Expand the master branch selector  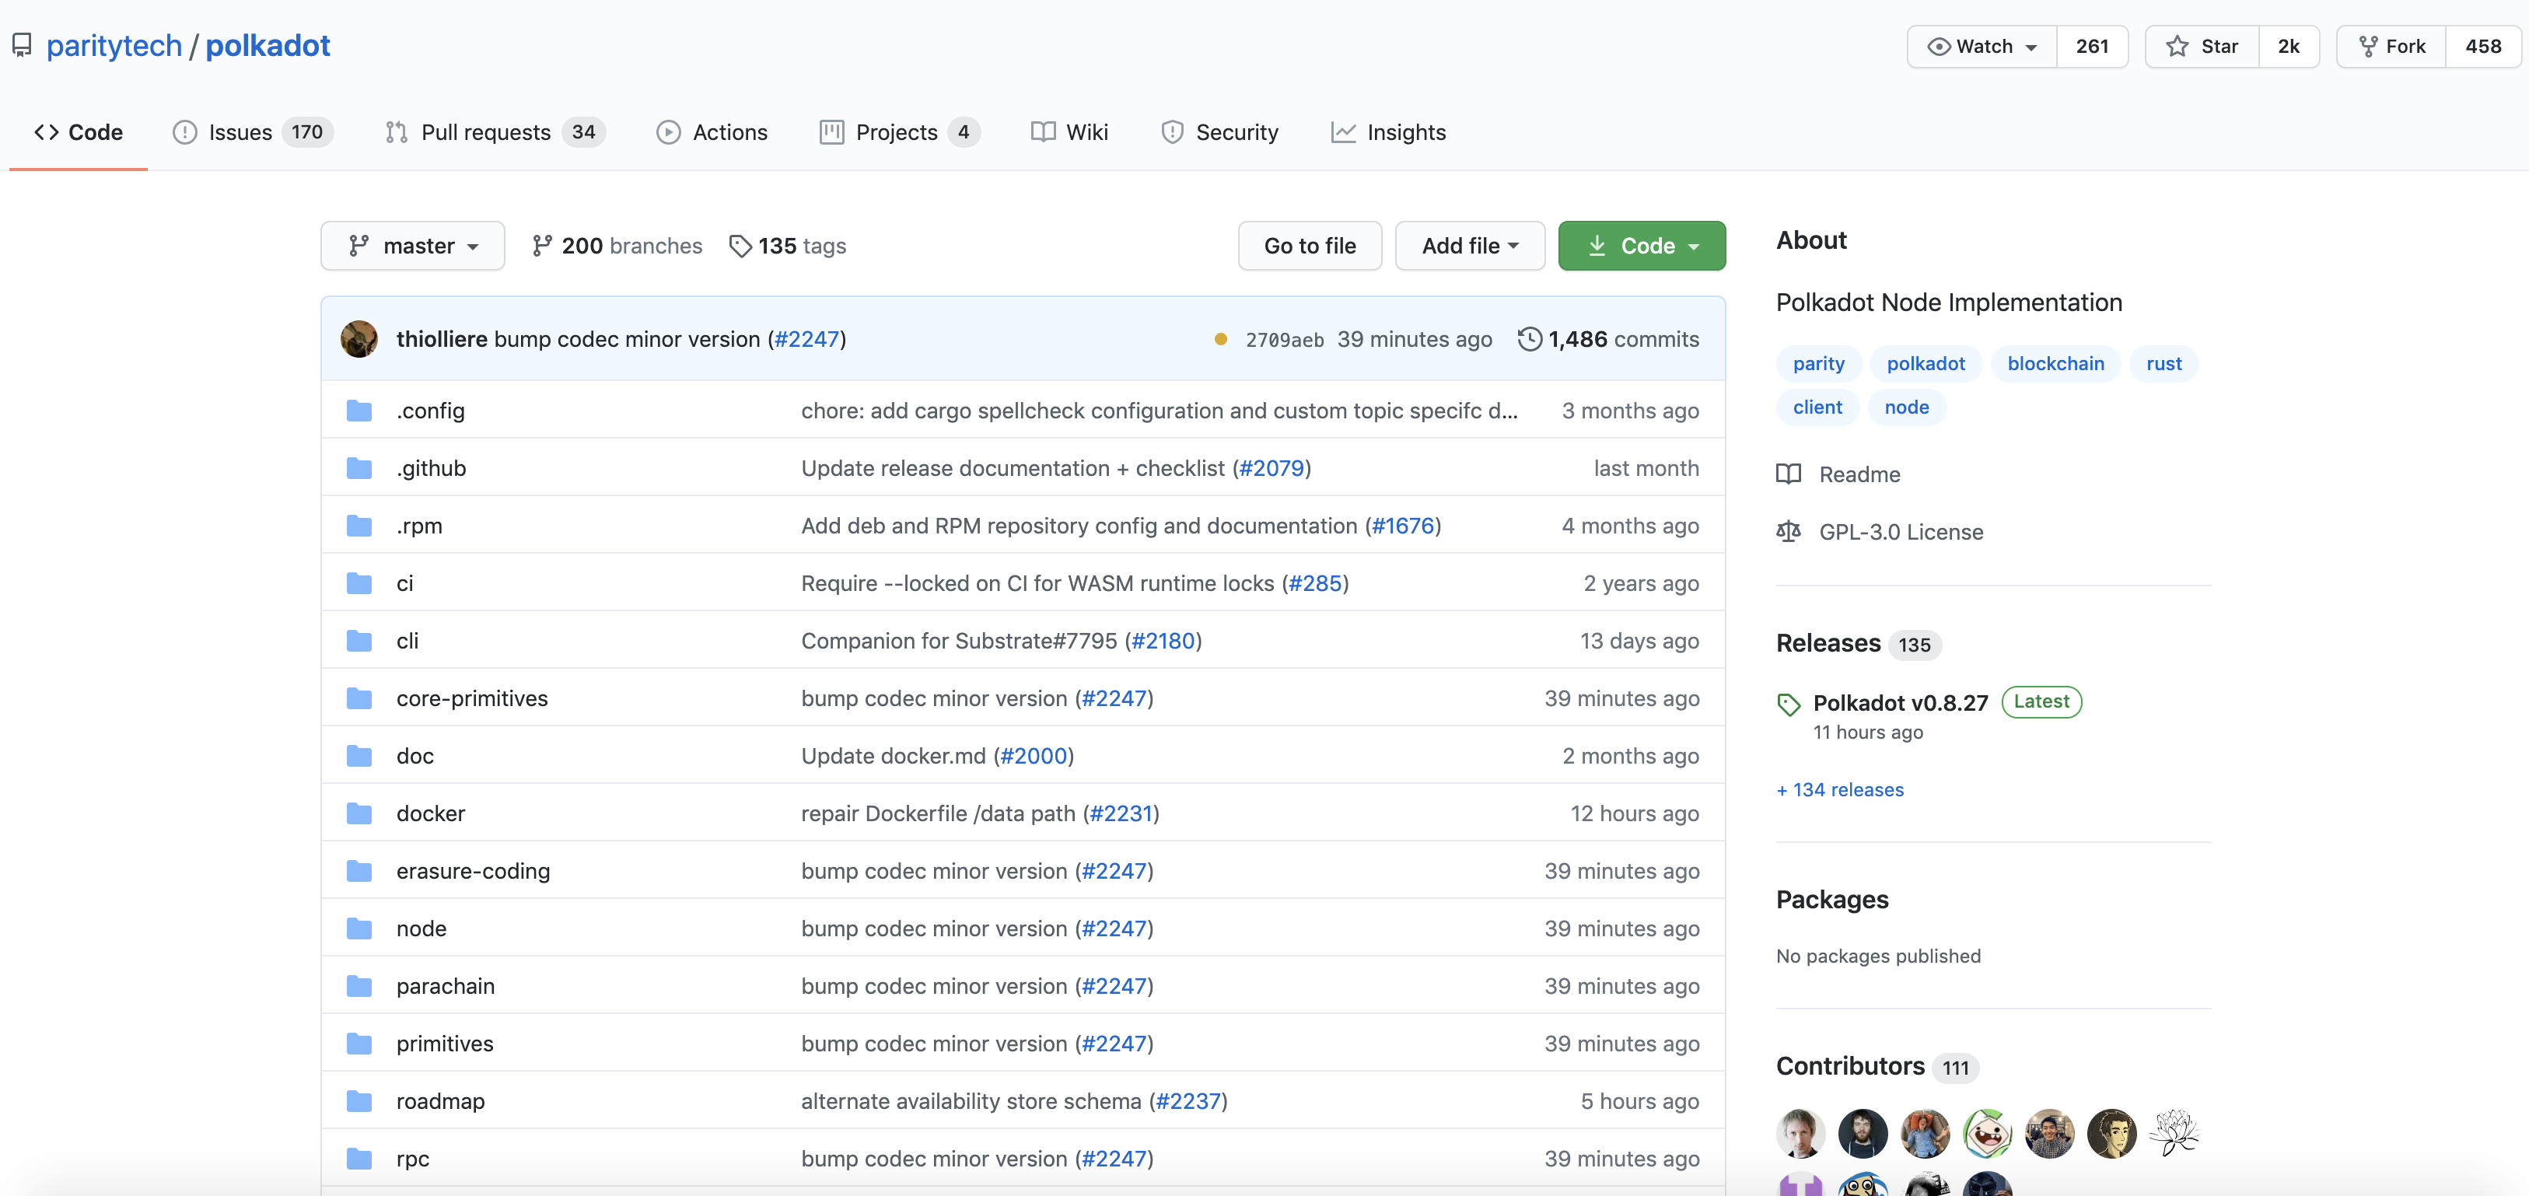pyautogui.click(x=412, y=246)
